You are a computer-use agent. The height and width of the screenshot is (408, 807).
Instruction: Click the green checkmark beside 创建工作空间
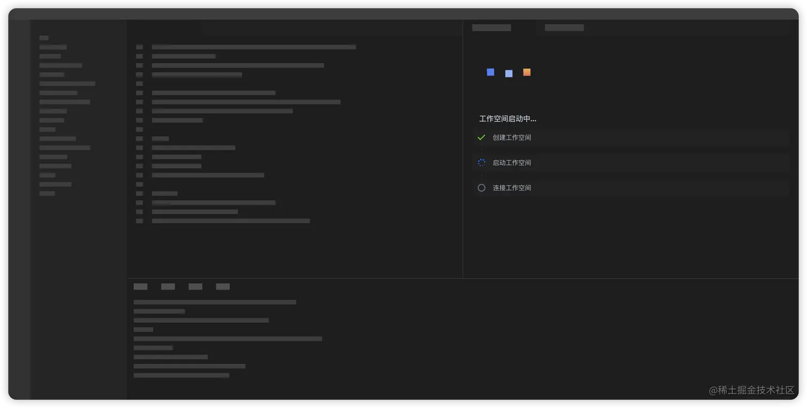(481, 138)
